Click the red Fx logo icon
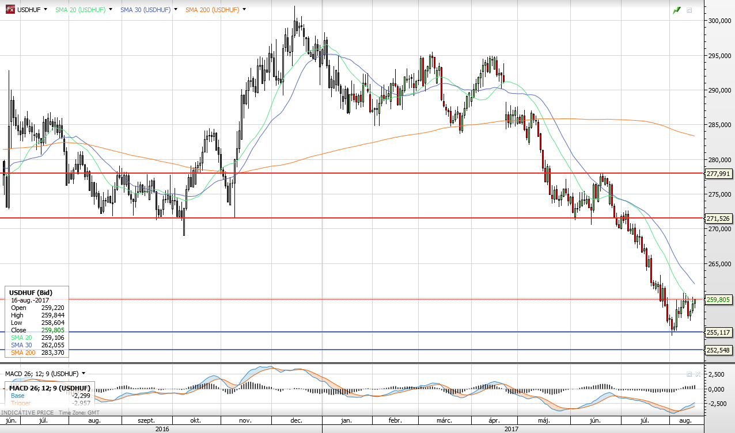The height and width of the screenshot is (433, 735). [x=10, y=10]
